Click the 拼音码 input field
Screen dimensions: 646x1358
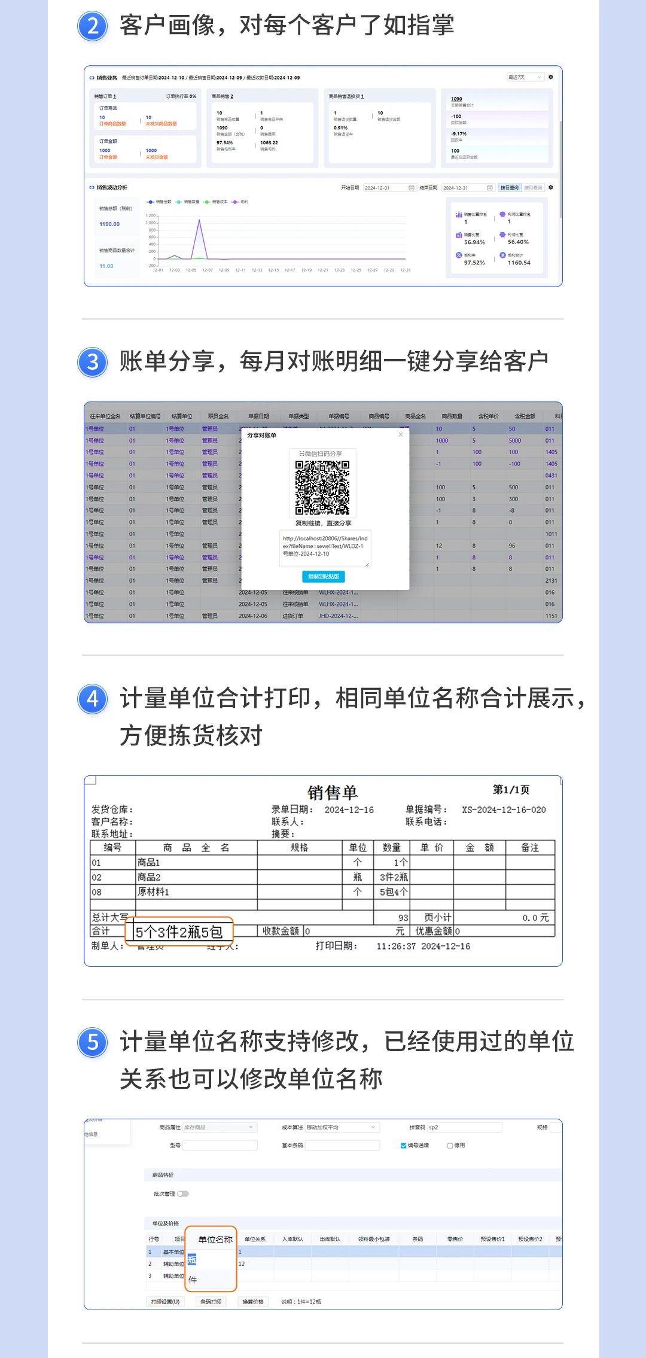464,1127
